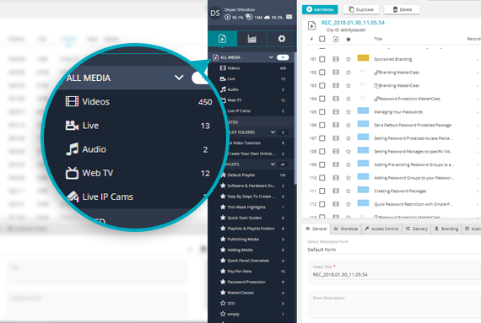Open the REC_2018.01.30_11.05.54 title link
Viewport: 481px width, 323px height.
click(x=353, y=23)
